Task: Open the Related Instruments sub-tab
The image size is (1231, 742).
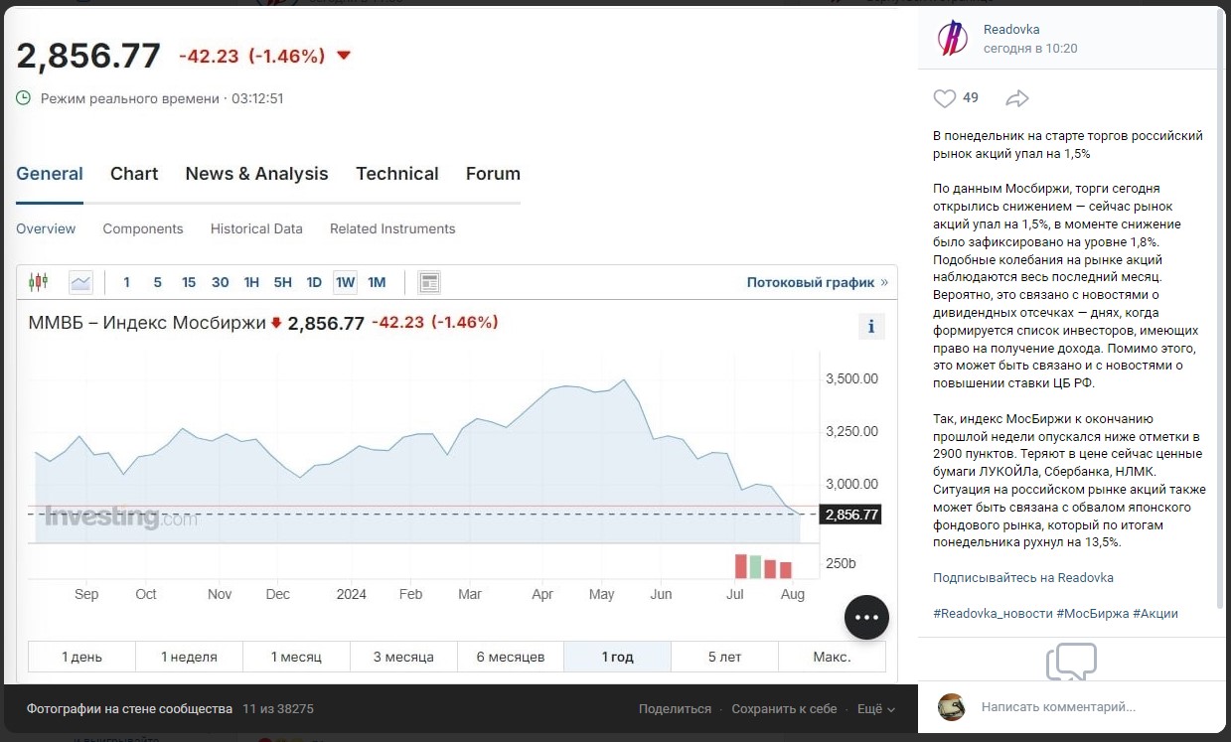Action: [392, 228]
